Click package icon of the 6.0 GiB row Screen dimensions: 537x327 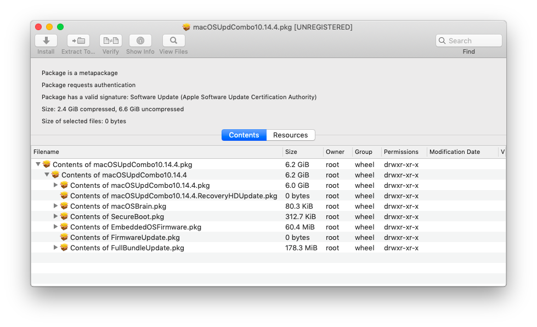64,185
